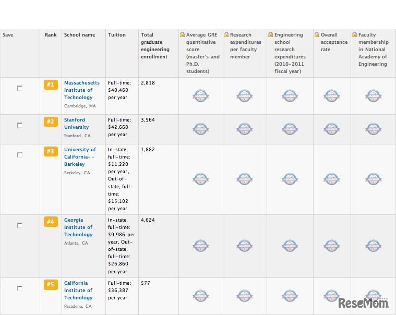
Task: Click Georgia Tech's locked research per faculty badge
Action: pyautogui.click(x=245, y=246)
